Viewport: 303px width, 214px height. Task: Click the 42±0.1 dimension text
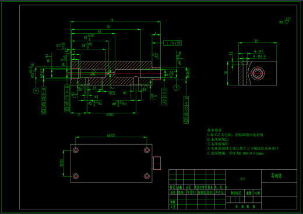click(110, 115)
